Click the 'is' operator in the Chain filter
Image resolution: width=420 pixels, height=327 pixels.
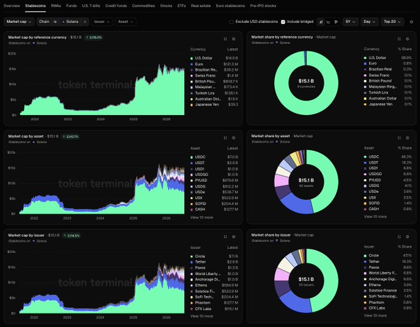[x=55, y=22]
